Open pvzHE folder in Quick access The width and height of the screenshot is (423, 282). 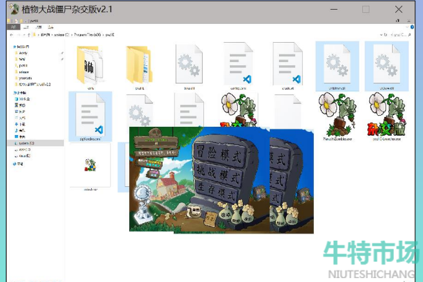coord(21,65)
